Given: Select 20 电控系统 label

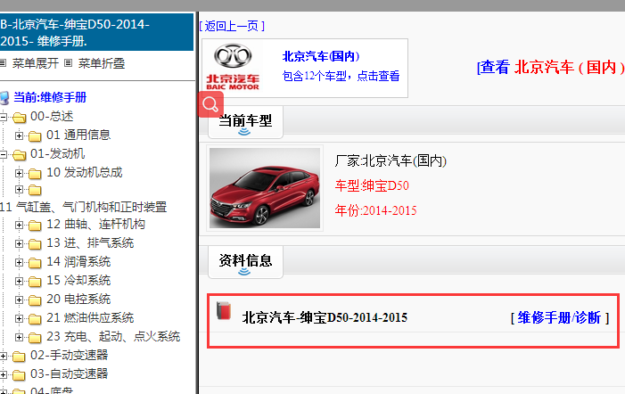Looking at the screenshot, I should pos(78,299).
